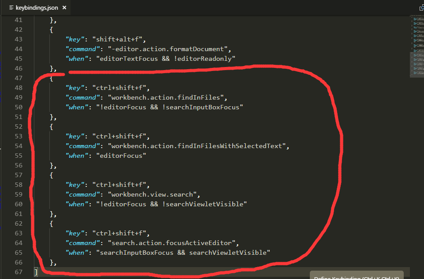The width and height of the screenshot is (424, 279).
Task: Click the "shift+alt+f" key value
Action: [117, 39]
